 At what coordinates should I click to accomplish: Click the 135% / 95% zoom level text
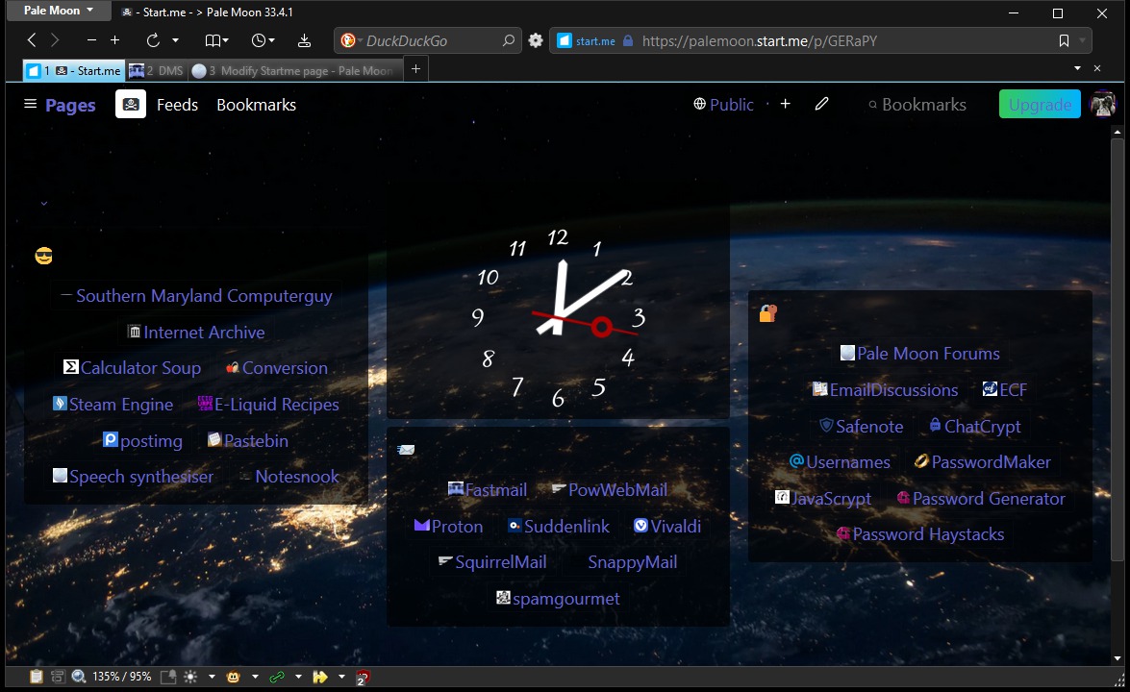[x=122, y=677]
